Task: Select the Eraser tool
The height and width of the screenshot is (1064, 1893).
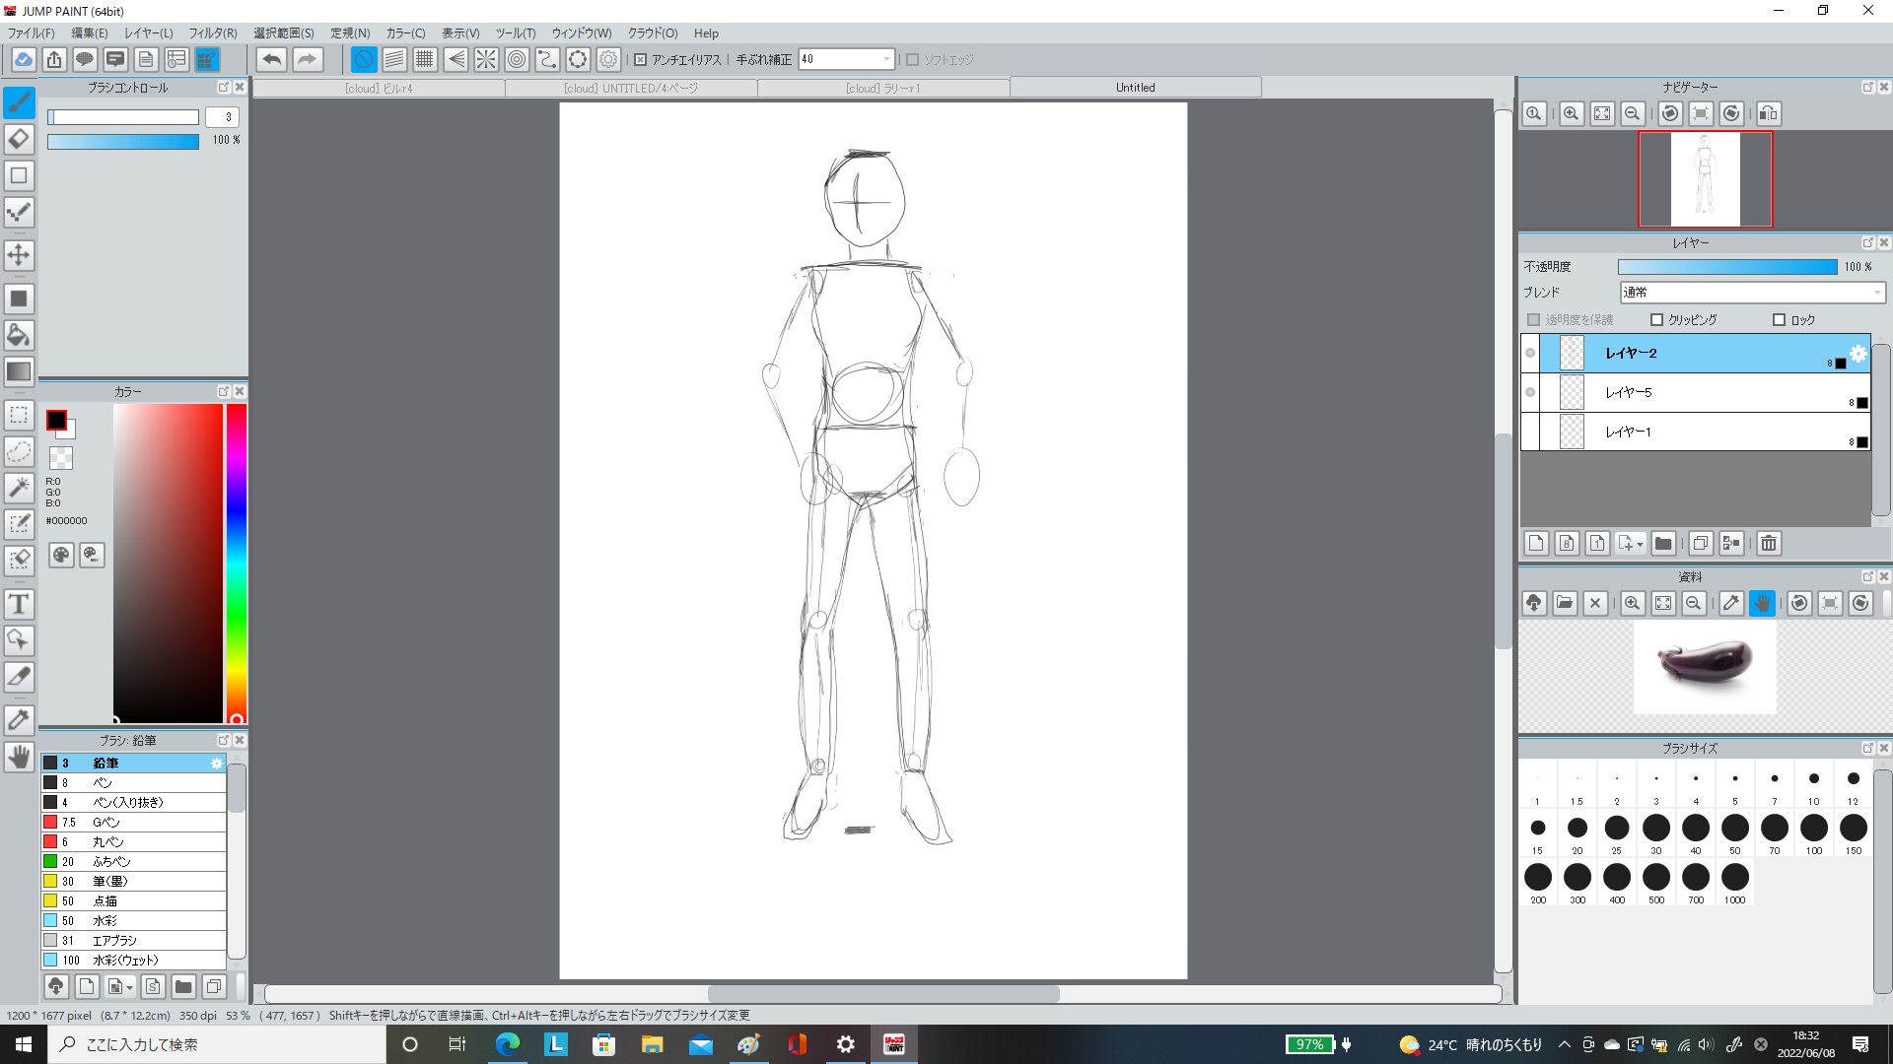Action: 19,139
